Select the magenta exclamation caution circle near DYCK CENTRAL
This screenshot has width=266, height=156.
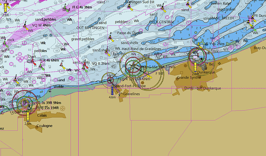pos(189,23)
